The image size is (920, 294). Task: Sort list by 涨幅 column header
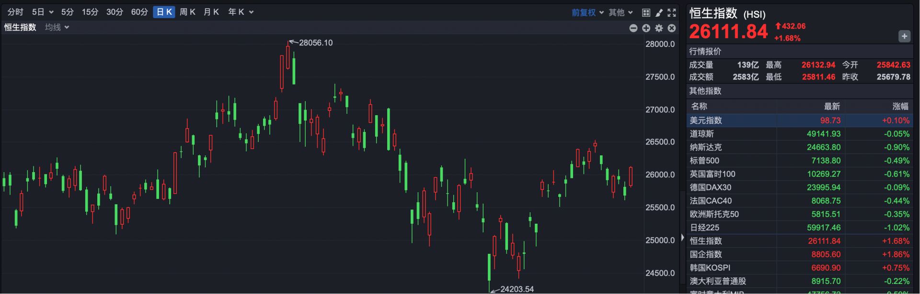pos(900,106)
